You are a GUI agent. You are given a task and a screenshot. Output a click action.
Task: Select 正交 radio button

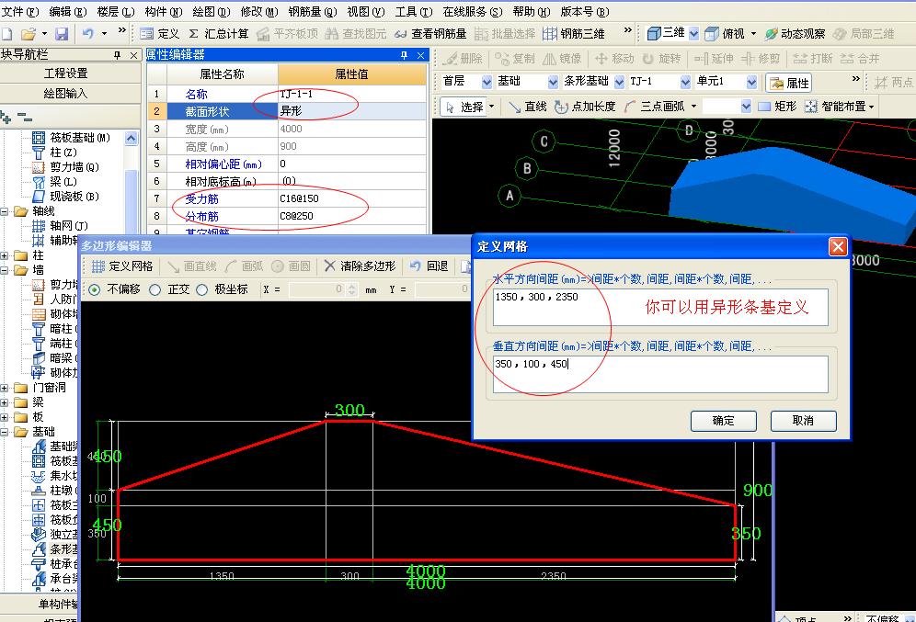[155, 289]
